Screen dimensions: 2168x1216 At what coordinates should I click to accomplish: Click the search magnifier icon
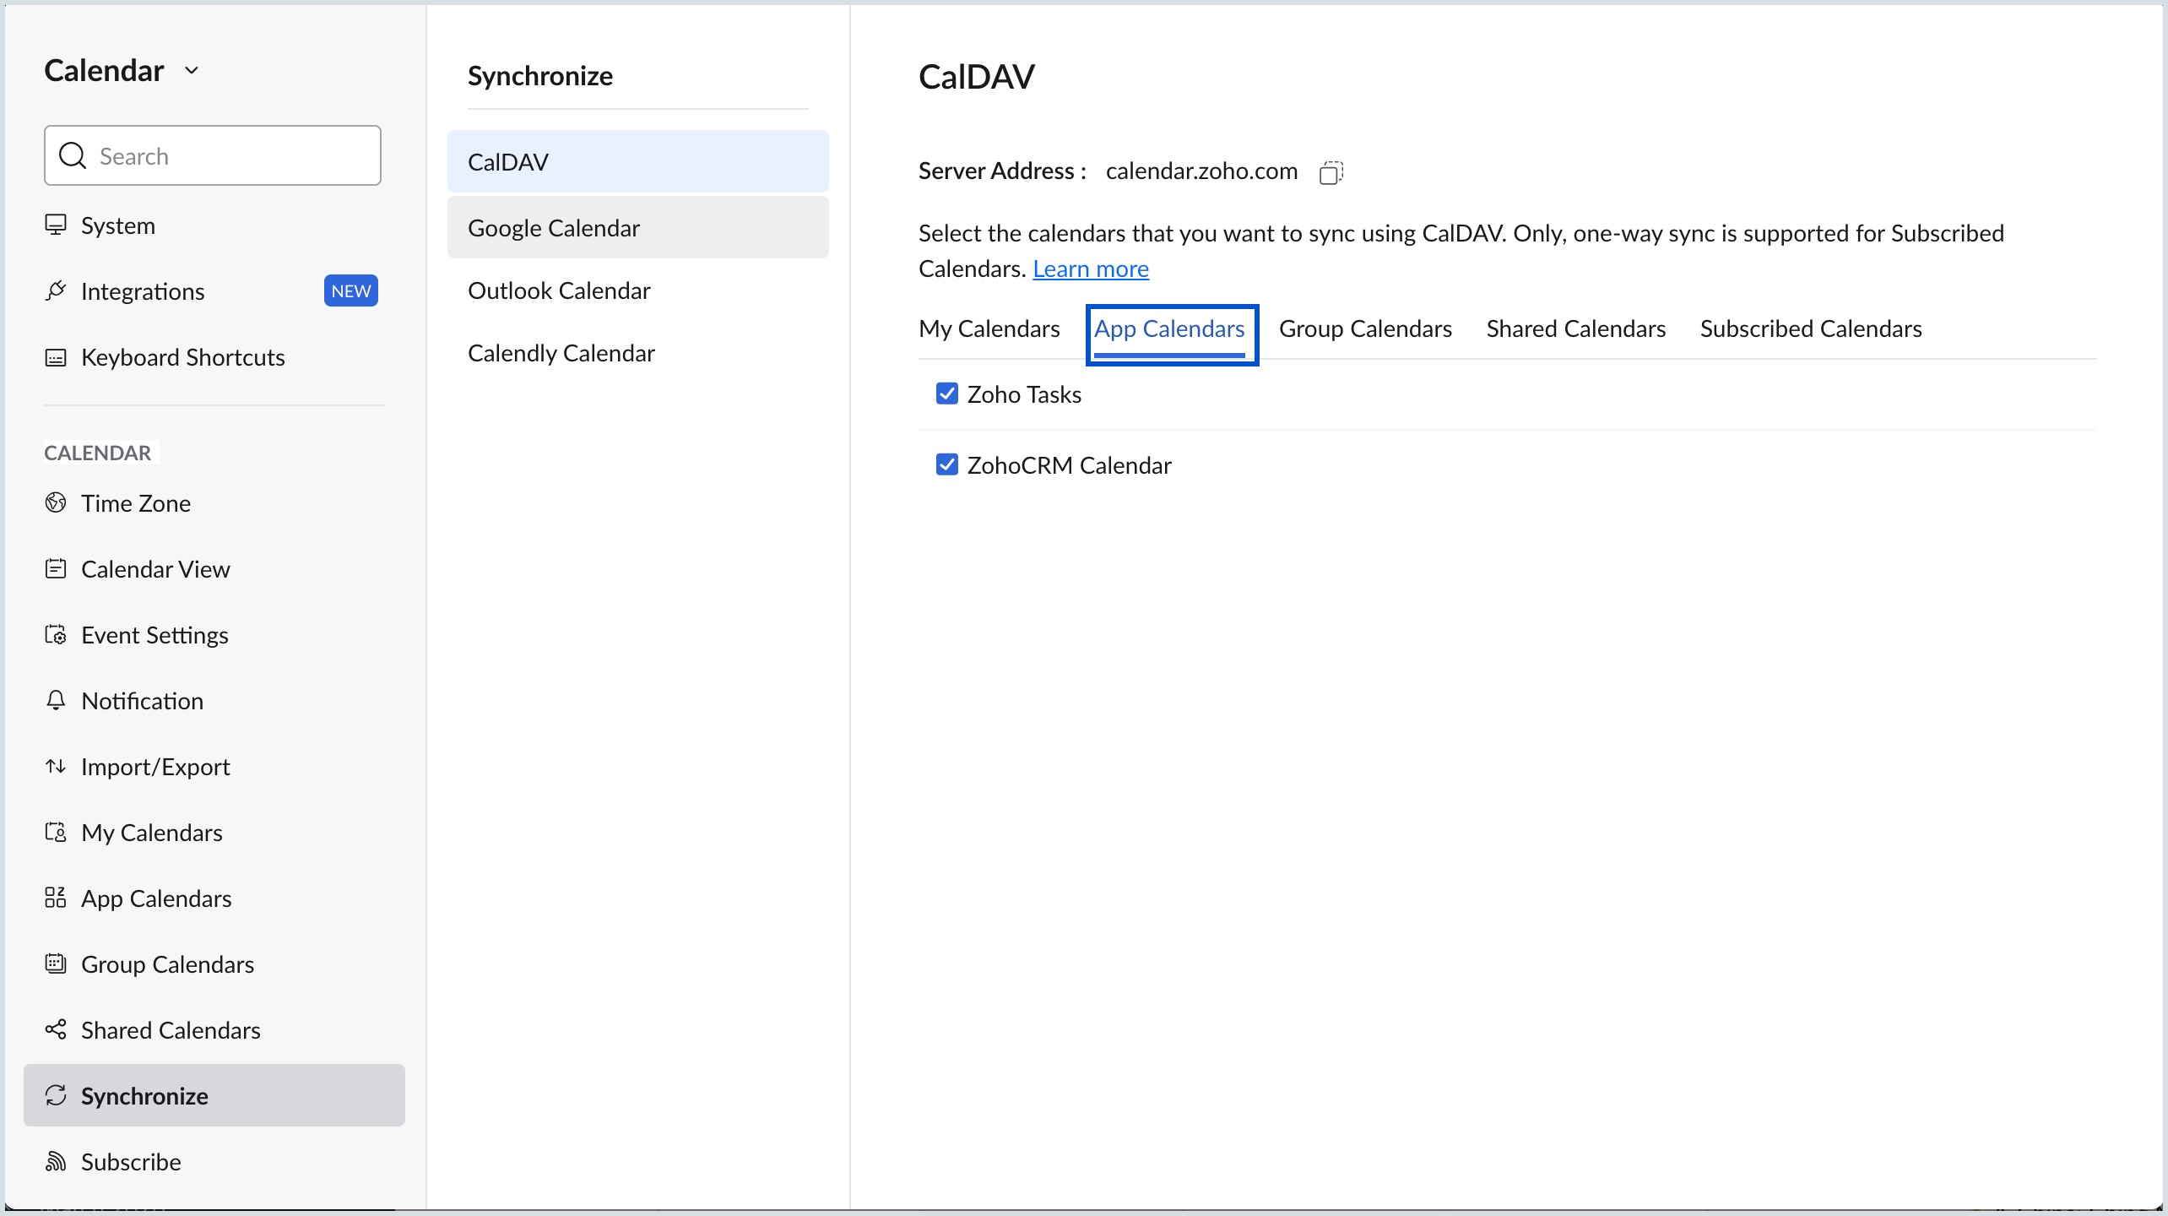pyautogui.click(x=73, y=155)
